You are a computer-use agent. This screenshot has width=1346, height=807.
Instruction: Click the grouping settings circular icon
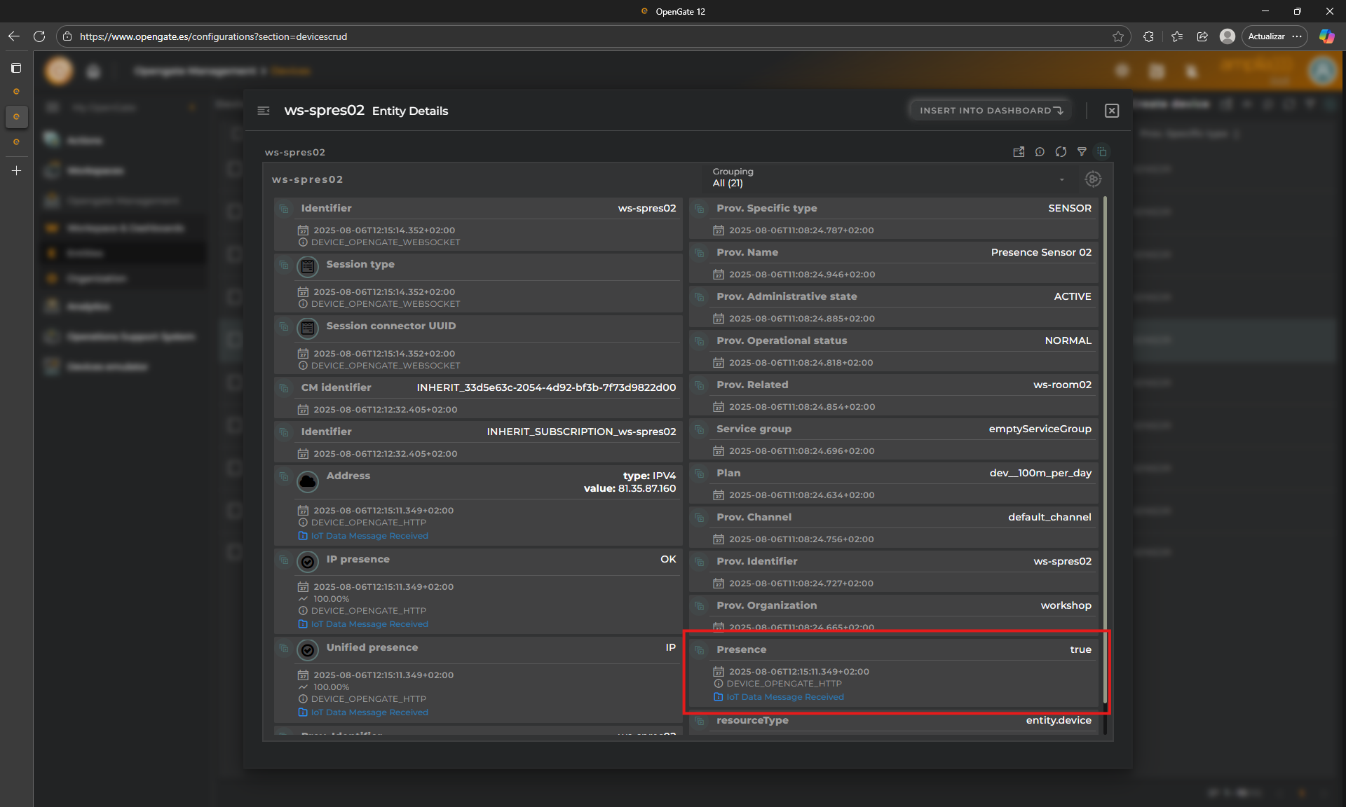click(x=1093, y=179)
